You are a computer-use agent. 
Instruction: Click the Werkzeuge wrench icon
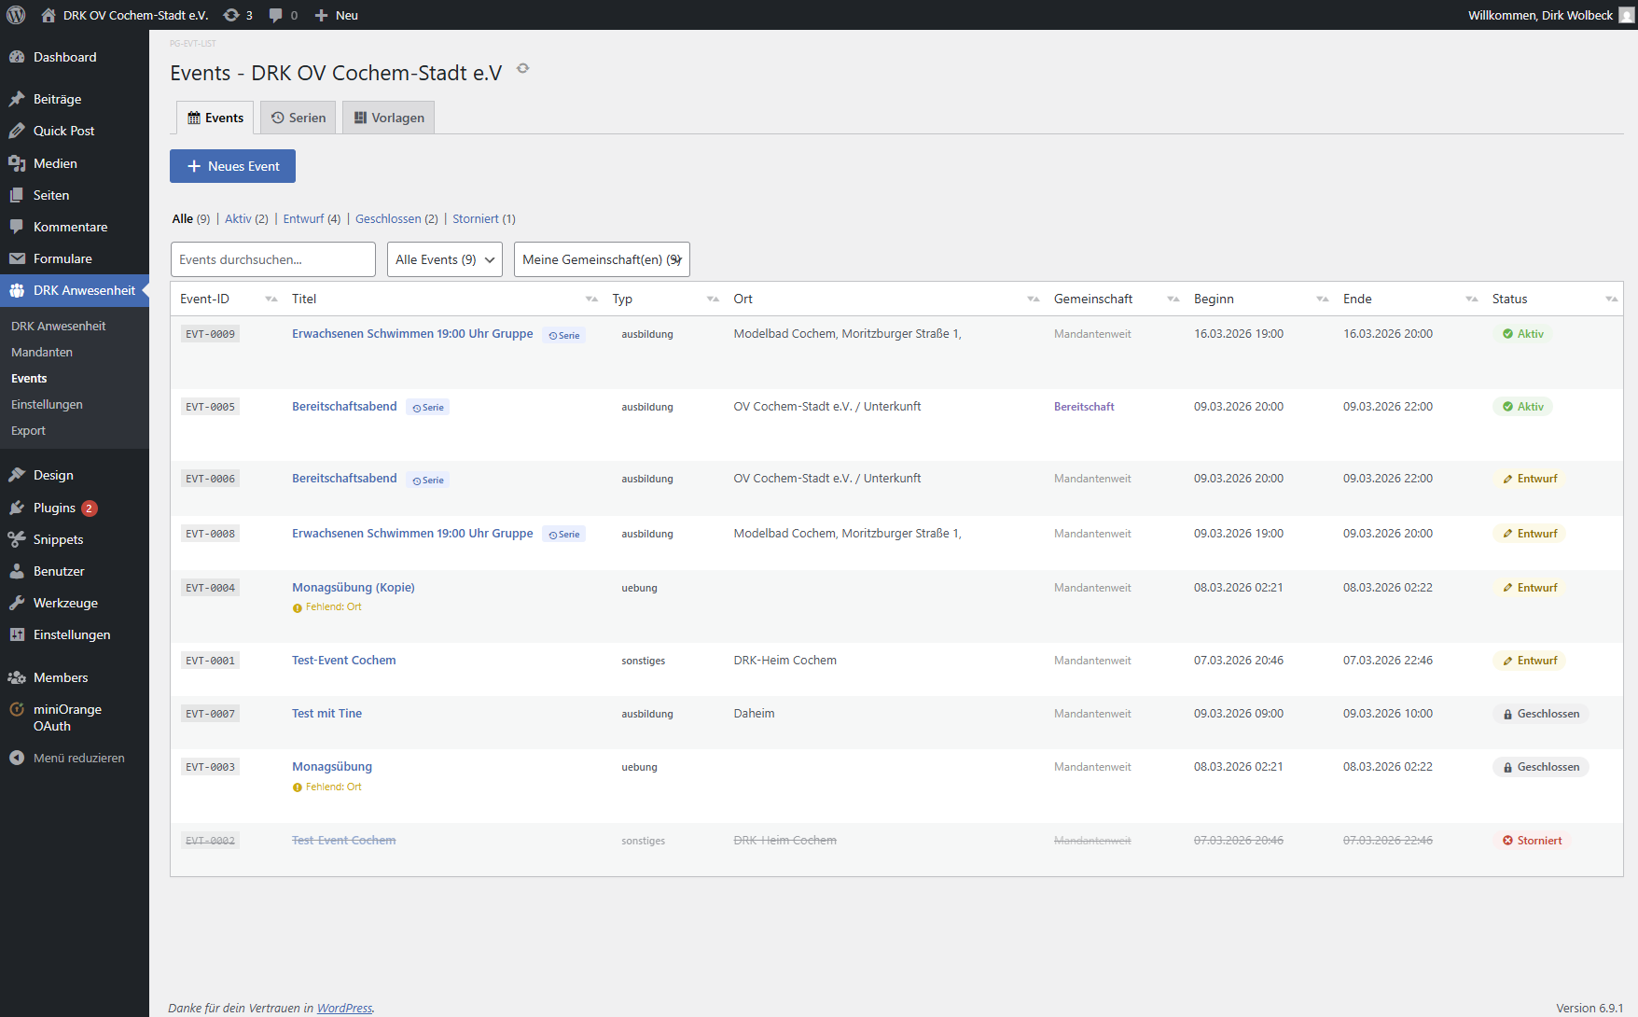click(x=17, y=603)
